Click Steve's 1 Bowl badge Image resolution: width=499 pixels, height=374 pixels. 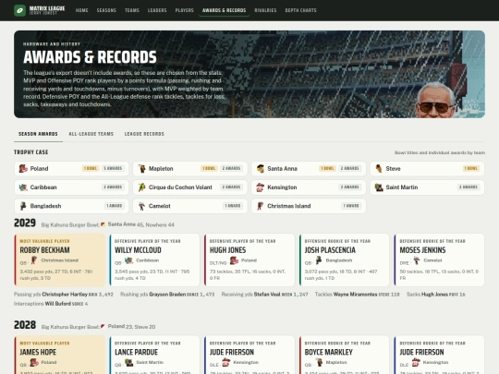[x=471, y=168]
